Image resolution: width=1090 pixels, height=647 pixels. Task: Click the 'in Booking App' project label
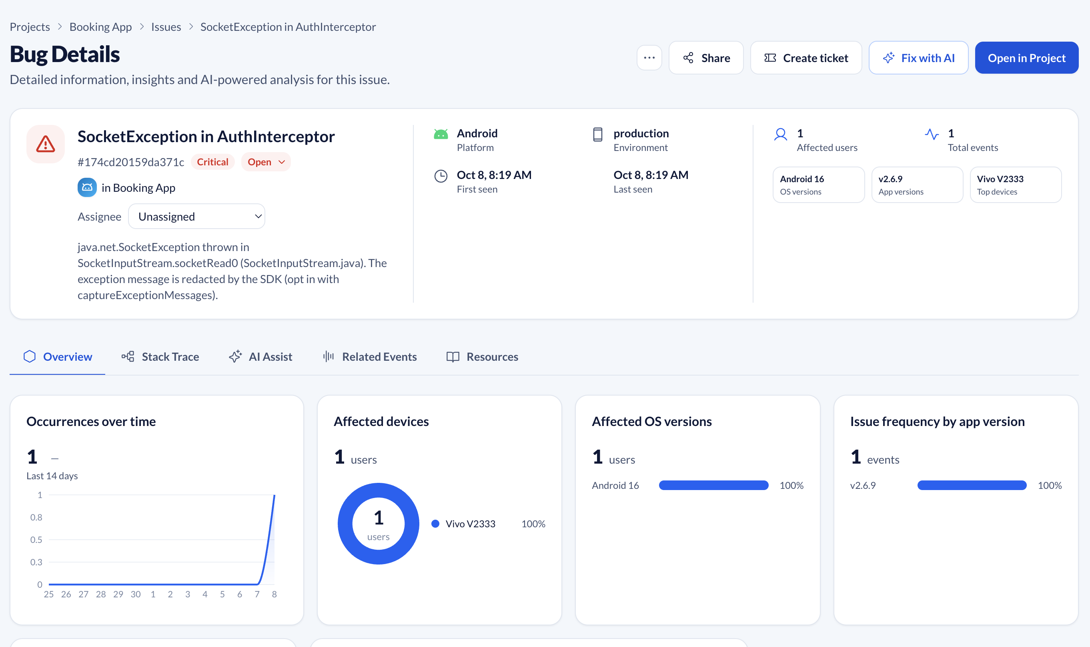[x=138, y=187]
